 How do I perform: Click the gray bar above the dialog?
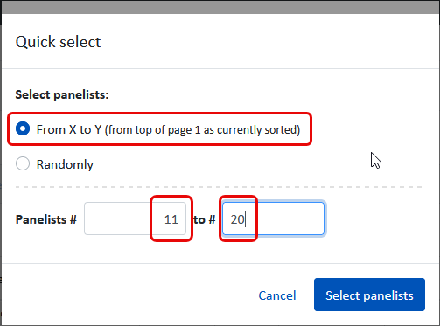220,7
